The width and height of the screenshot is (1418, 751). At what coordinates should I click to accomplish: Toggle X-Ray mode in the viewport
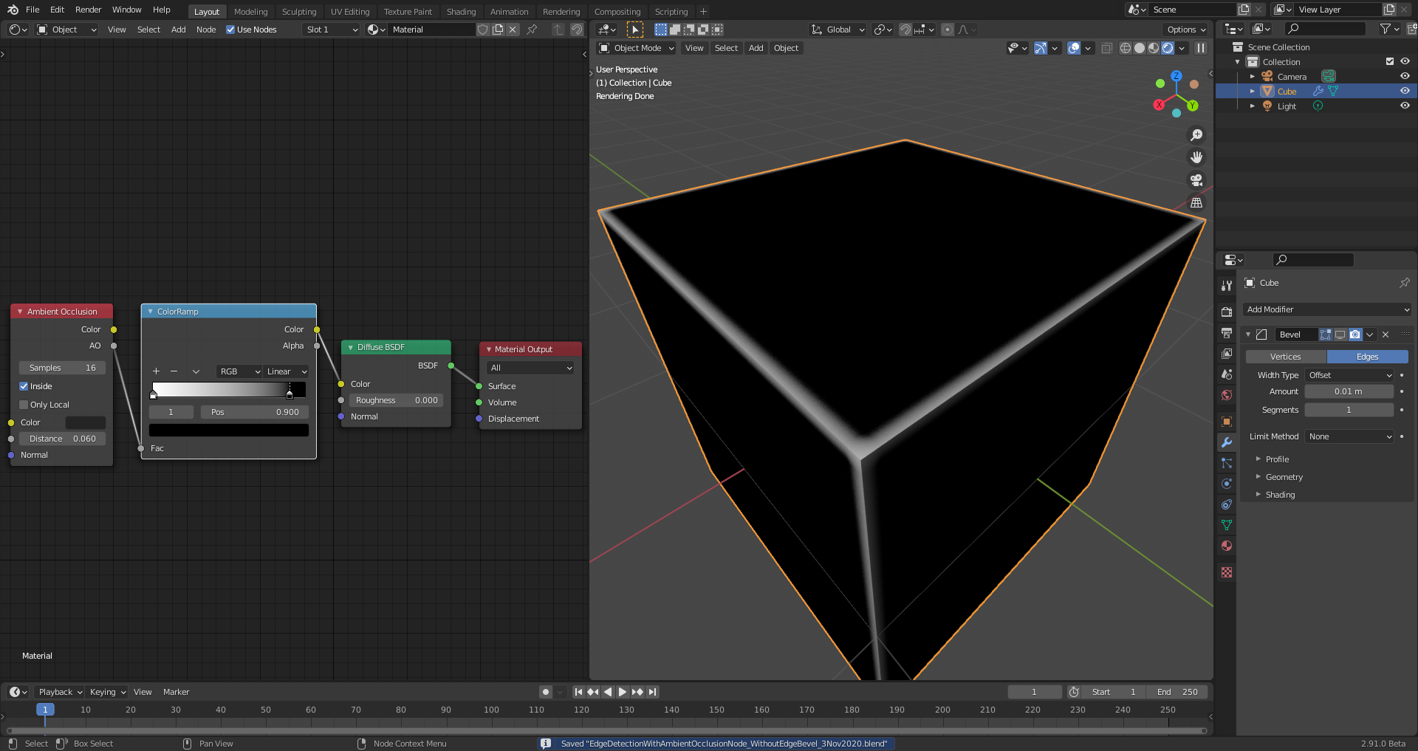click(x=1107, y=48)
